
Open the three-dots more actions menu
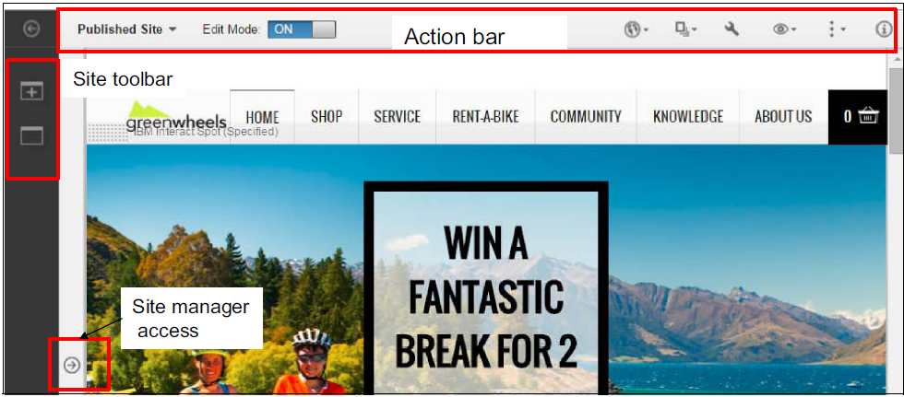pyautogui.click(x=836, y=29)
